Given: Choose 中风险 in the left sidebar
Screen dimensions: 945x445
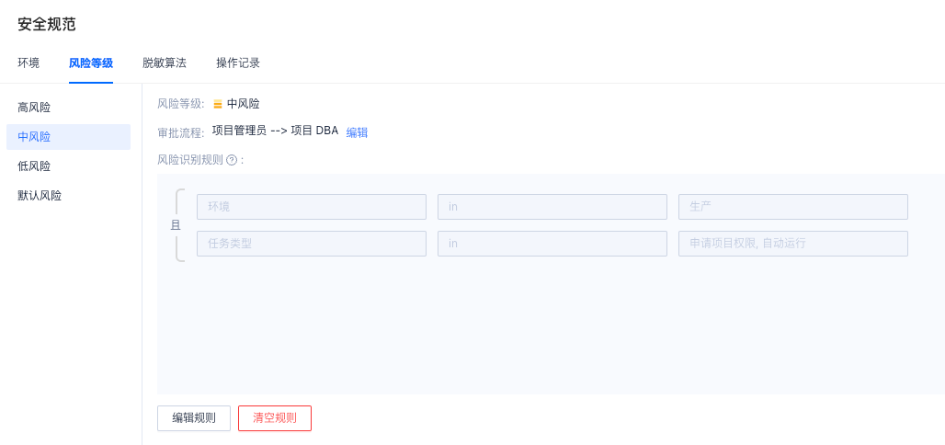Looking at the screenshot, I should click(34, 137).
